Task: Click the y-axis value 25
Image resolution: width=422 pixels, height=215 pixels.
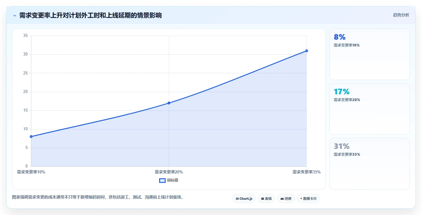Action: (26, 73)
